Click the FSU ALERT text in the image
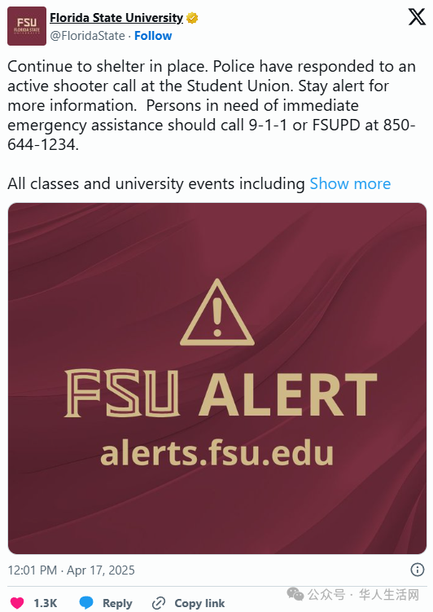The width and height of the screenshot is (433, 612). (x=221, y=394)
